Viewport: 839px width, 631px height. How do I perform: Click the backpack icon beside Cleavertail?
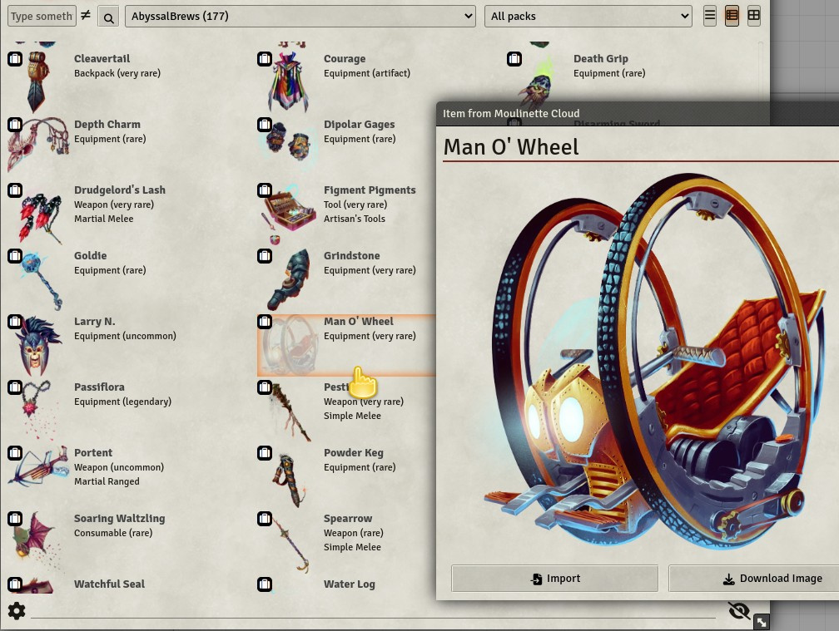(15, 59)
